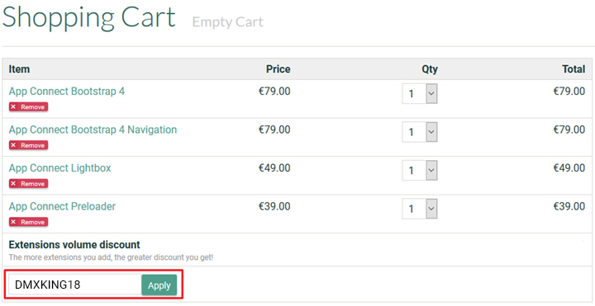Click the X icon on Lightbox Remove button
This screenshot has height=306, width=595.
[x=13, y=184]
